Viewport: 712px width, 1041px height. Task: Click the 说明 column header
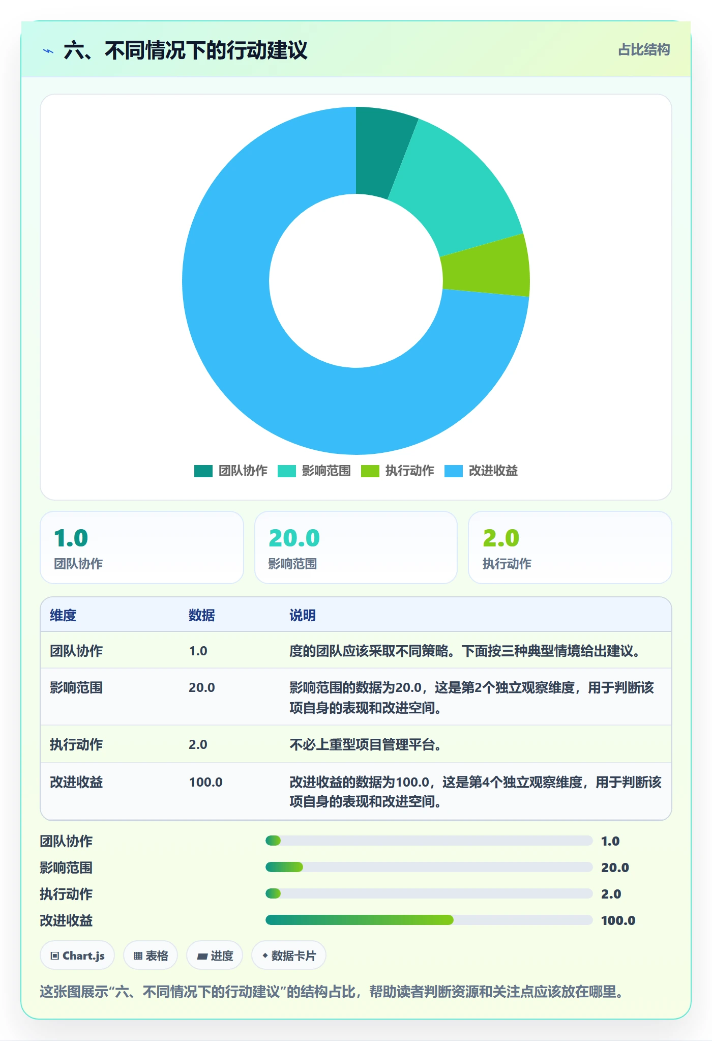point(303,615)
